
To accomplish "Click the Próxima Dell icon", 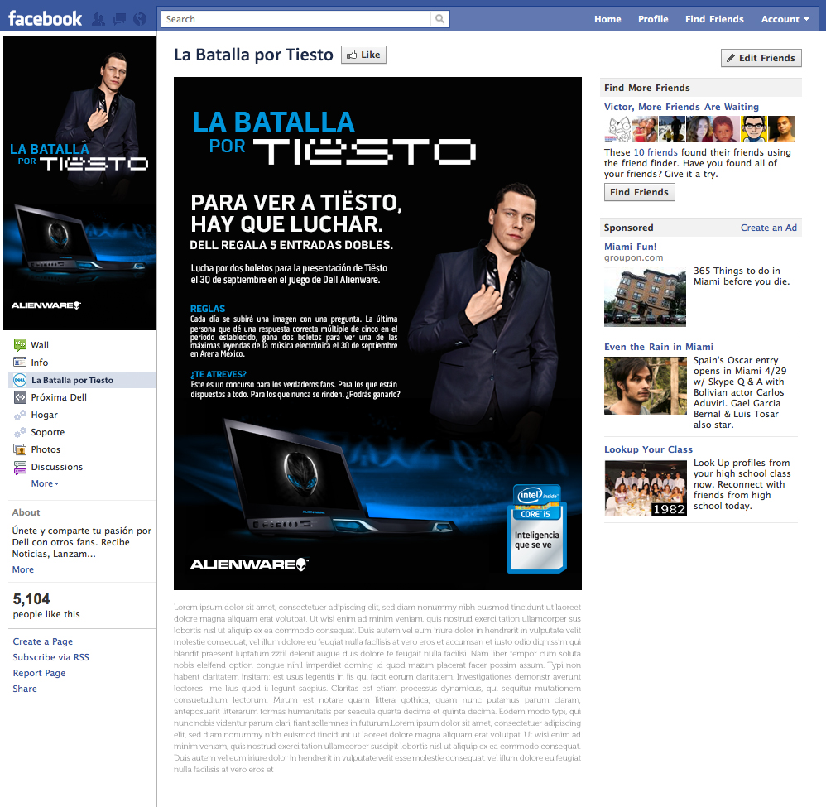I will click(20, 397).
